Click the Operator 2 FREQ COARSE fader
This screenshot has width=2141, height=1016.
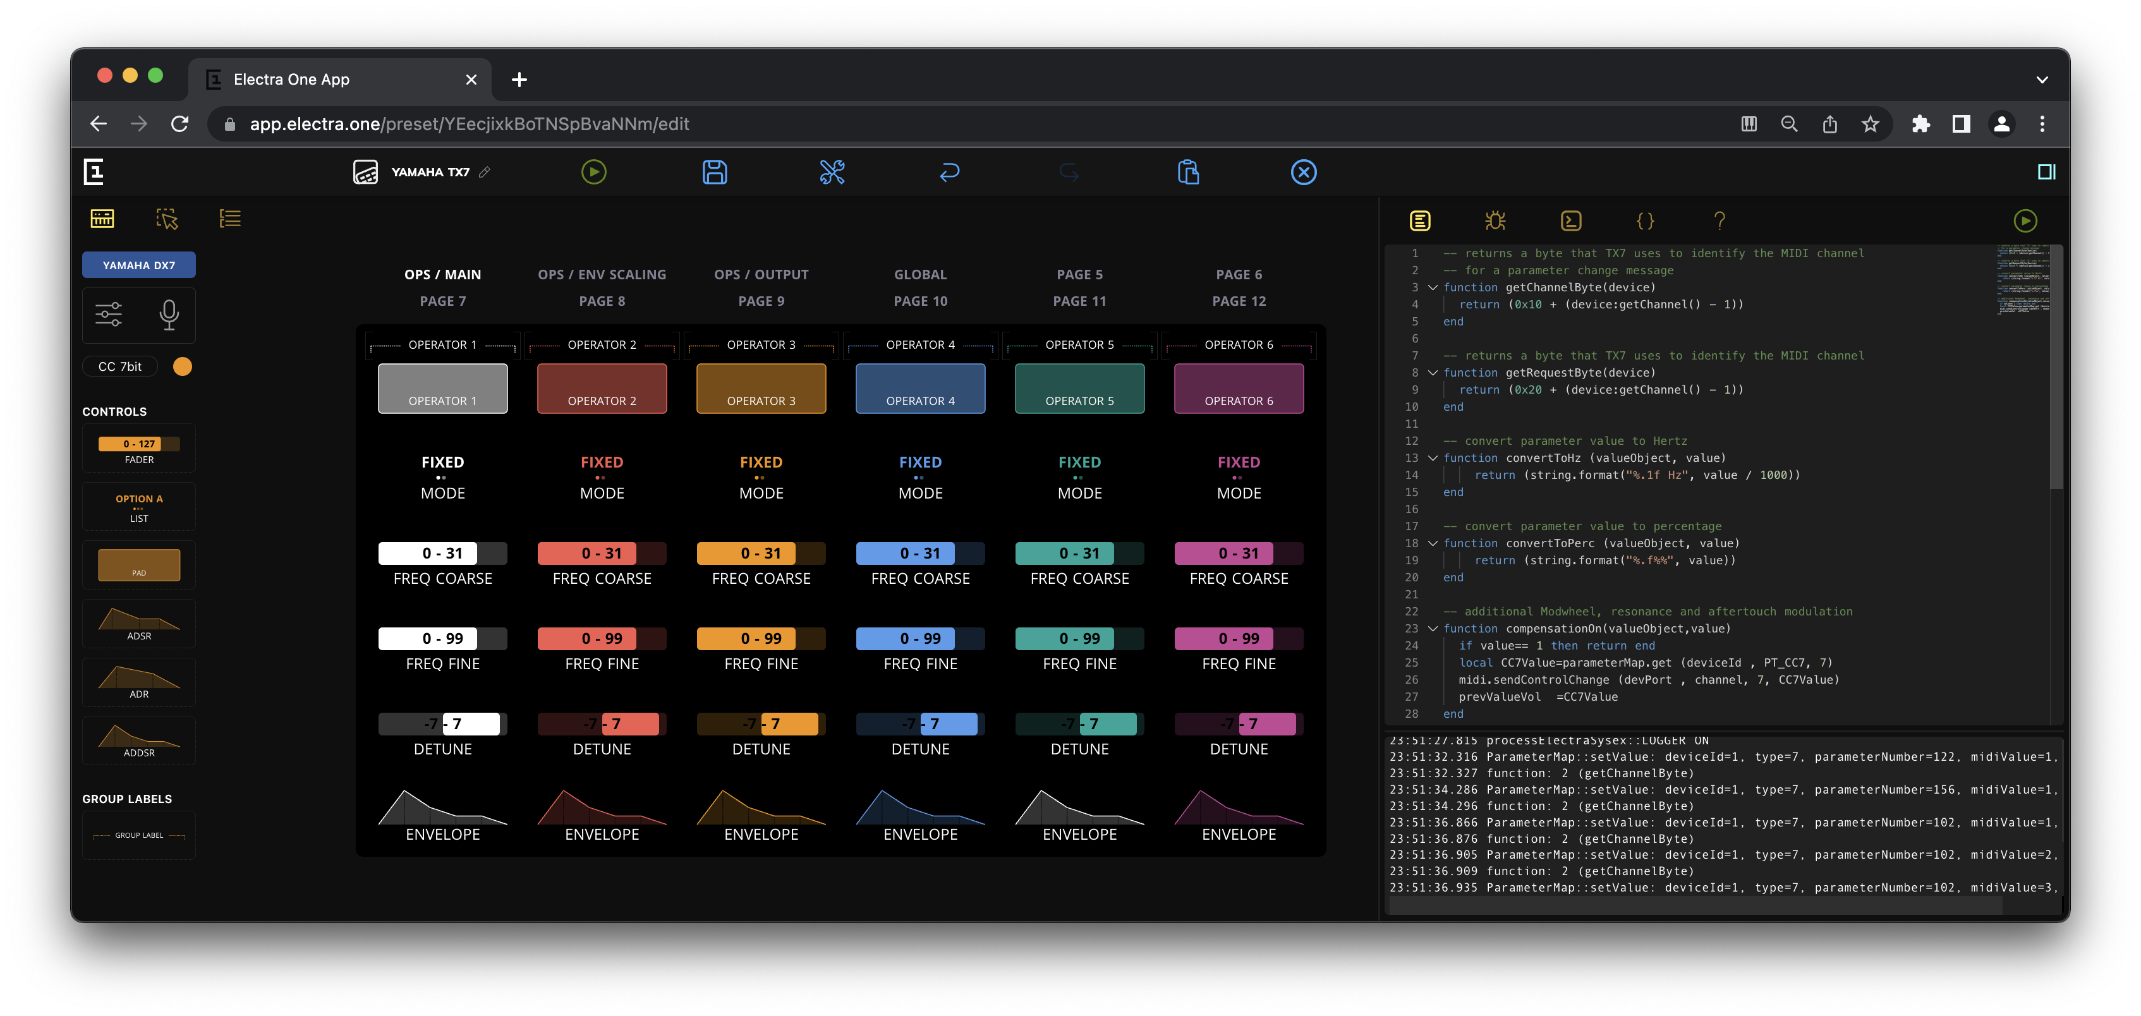click(x=602, y=553)
